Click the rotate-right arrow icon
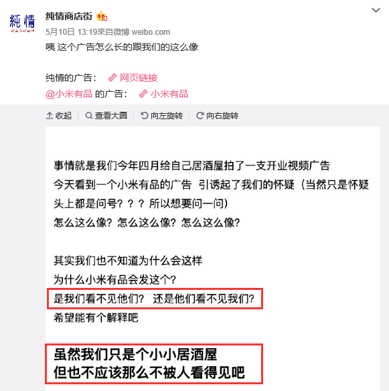Viewport: 389px width, 391px height. 200,115
